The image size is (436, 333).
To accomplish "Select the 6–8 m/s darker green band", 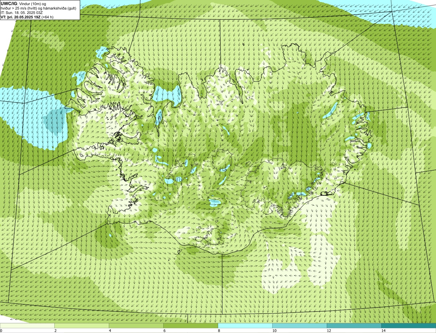I will coord(191,326).
